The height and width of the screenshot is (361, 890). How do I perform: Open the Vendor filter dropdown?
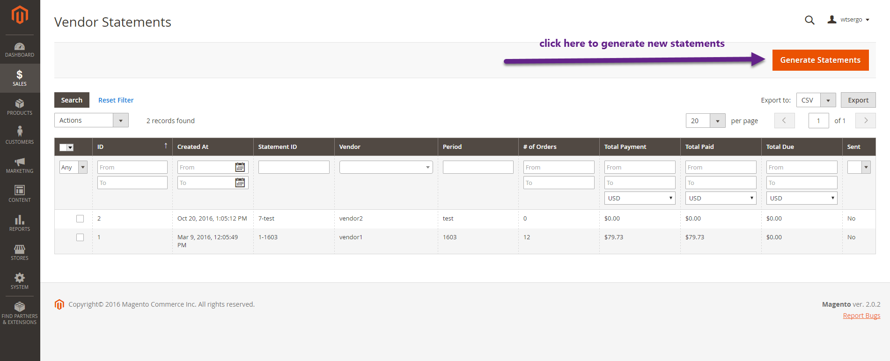[x=386, y=167]
